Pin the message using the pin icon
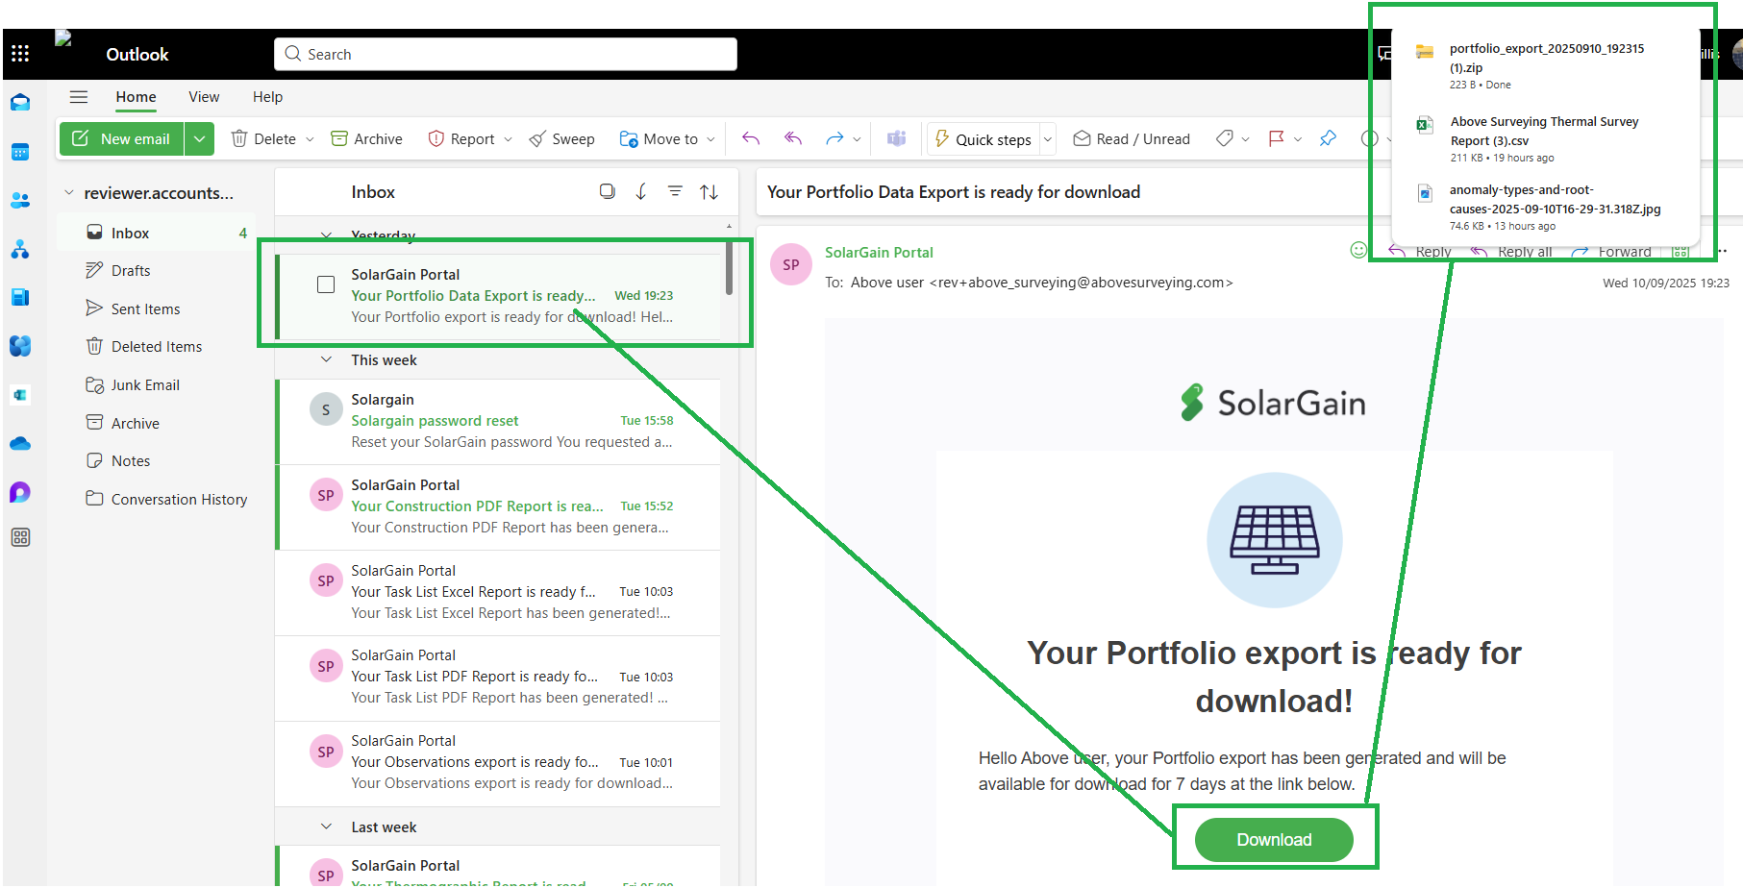Viewport: 1743px width, 888px height. click(x=1328, y=139)
